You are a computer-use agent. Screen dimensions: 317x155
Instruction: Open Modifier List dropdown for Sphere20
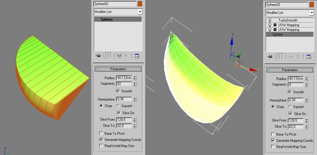coord(311,13)
